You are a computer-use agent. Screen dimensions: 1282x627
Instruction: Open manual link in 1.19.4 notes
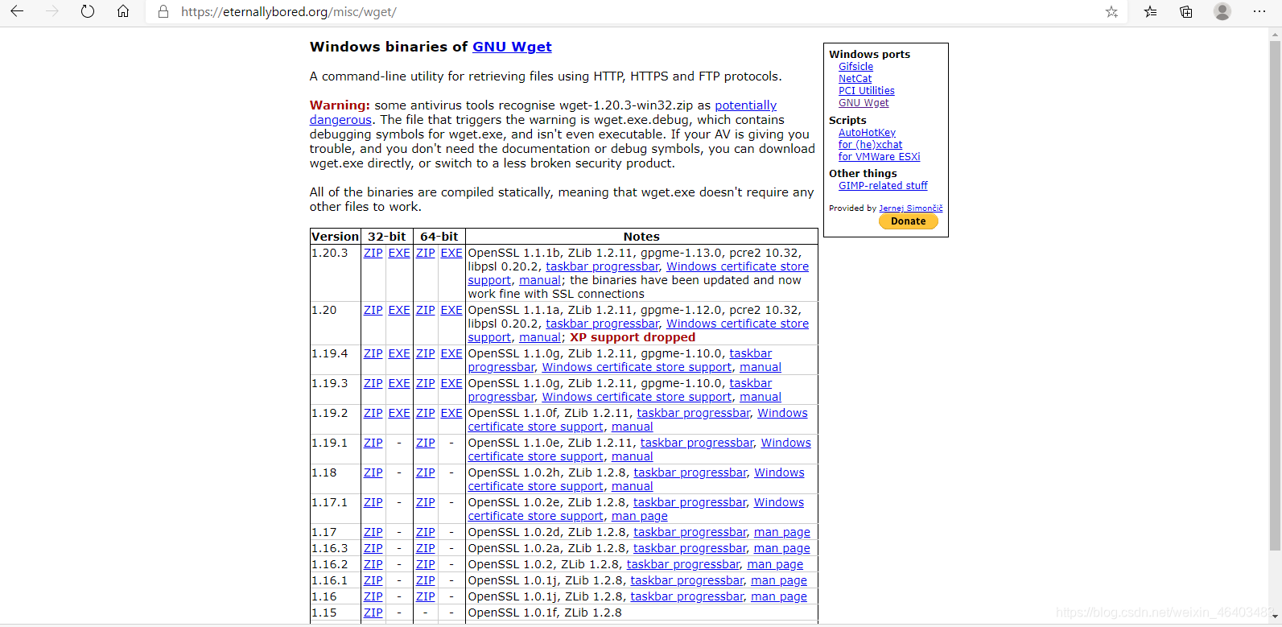point(760,367)
